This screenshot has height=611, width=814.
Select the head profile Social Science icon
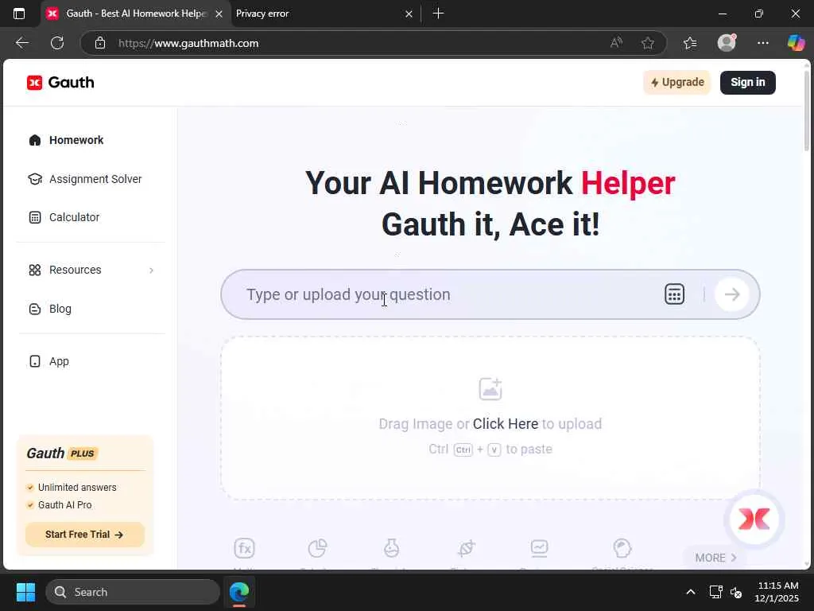click(622, 548)
